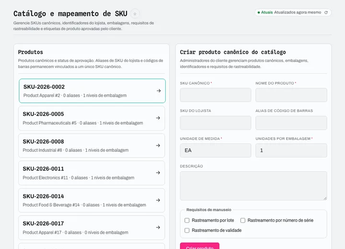Focus the 'SKU canônico' input field

click(x=216, y=95)
